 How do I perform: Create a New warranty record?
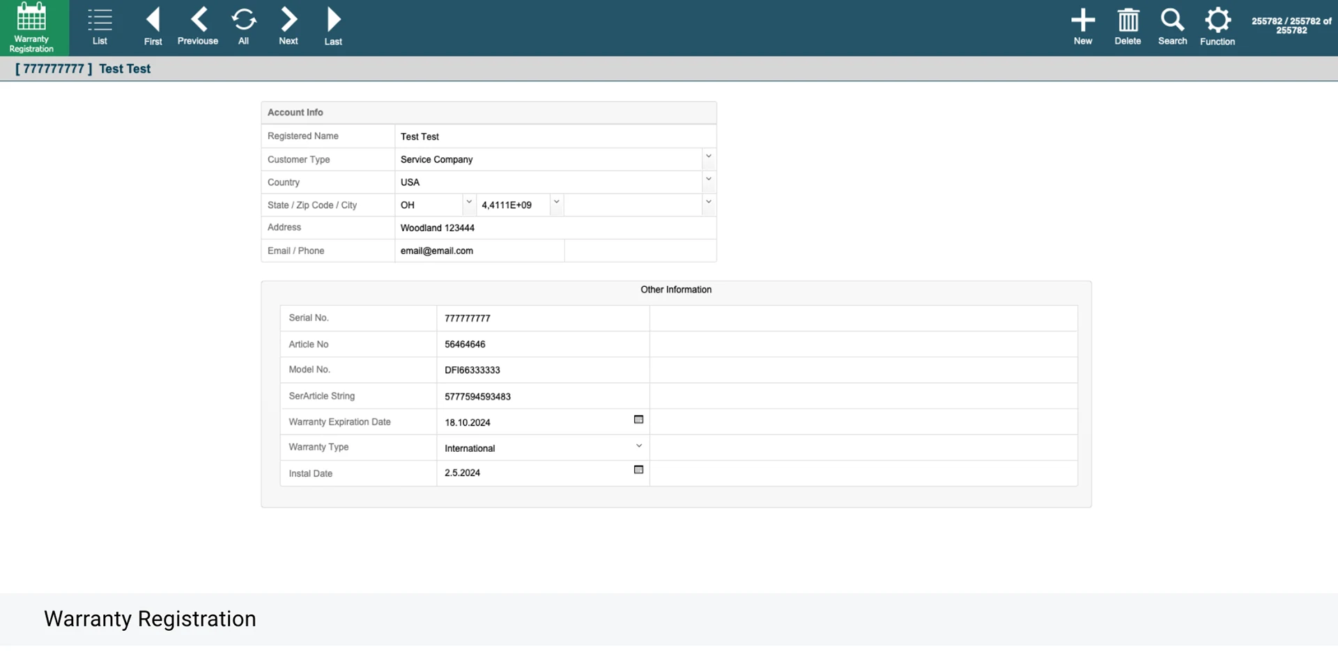(1083, 27)
